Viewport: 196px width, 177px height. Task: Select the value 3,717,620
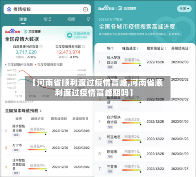coord(26,52)
